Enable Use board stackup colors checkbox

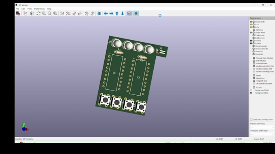pos(251,120)
